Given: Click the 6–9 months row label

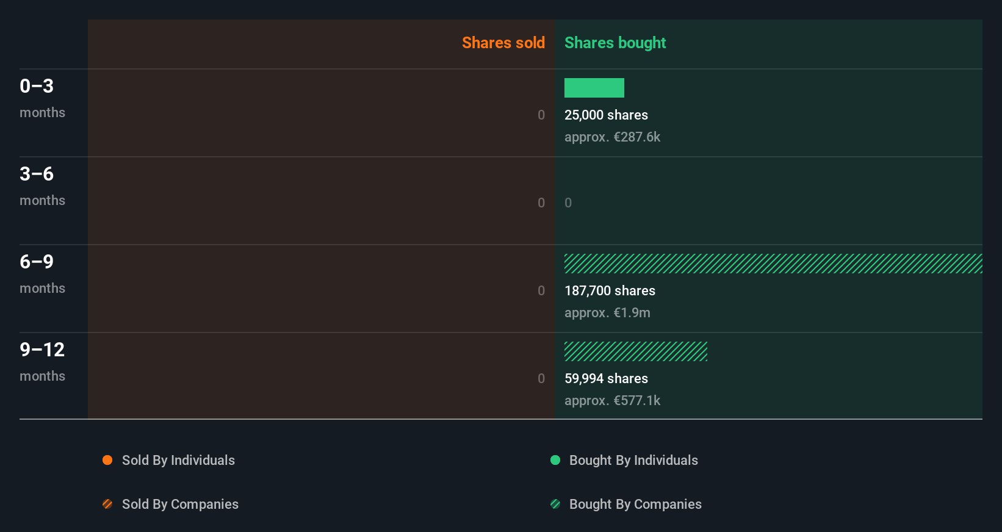Looking at the screenshot, I should click(x=42, y=274).
